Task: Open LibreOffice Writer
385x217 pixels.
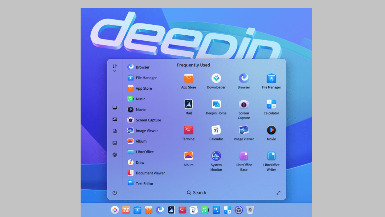Action: pyautogui.click(x=271, y=161)
